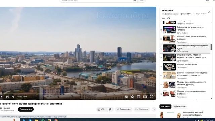The image size is (215, 121).
Task: Click the video progress bar
Action: point(78,94)
